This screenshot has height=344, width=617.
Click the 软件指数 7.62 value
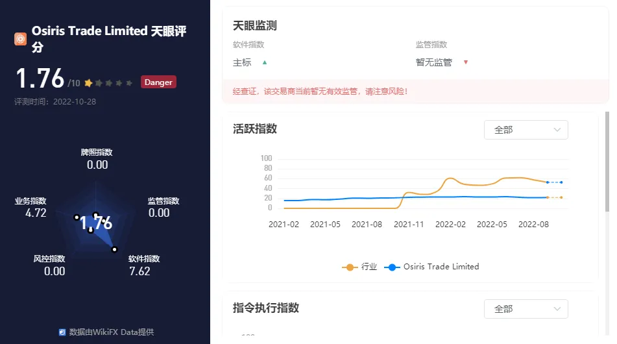click(x=139, y=271)
